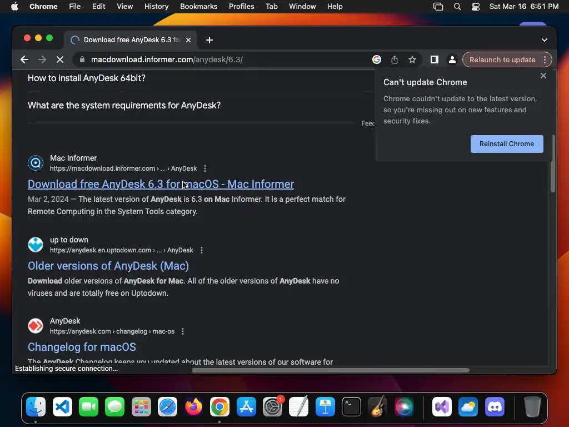Open more options for Mac Informer result
This screenshot has height=427, width=569.
pos(205,168)
